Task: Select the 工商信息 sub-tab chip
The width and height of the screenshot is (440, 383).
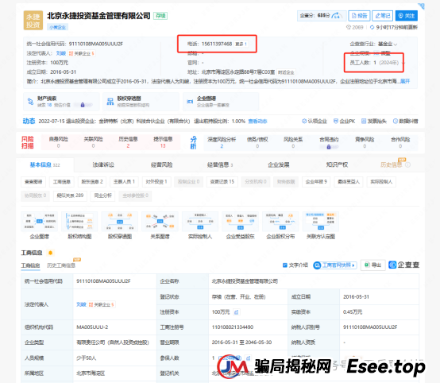Action: (62, 182)
